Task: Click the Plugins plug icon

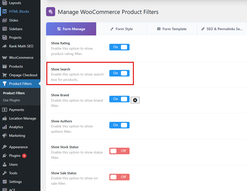Action: coord(5,156)
